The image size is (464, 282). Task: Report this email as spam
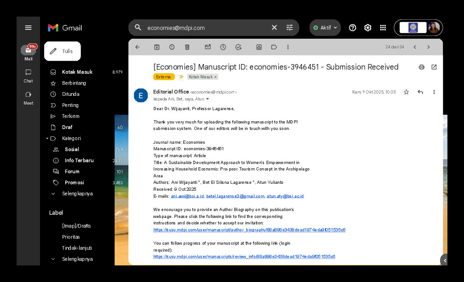(x=172, y=47)
